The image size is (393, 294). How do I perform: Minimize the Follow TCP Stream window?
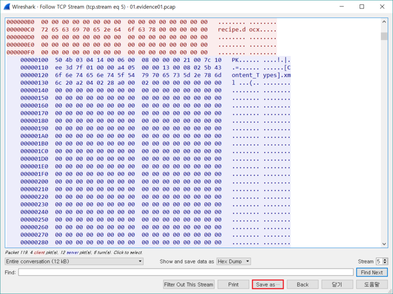tap(341, 6)
